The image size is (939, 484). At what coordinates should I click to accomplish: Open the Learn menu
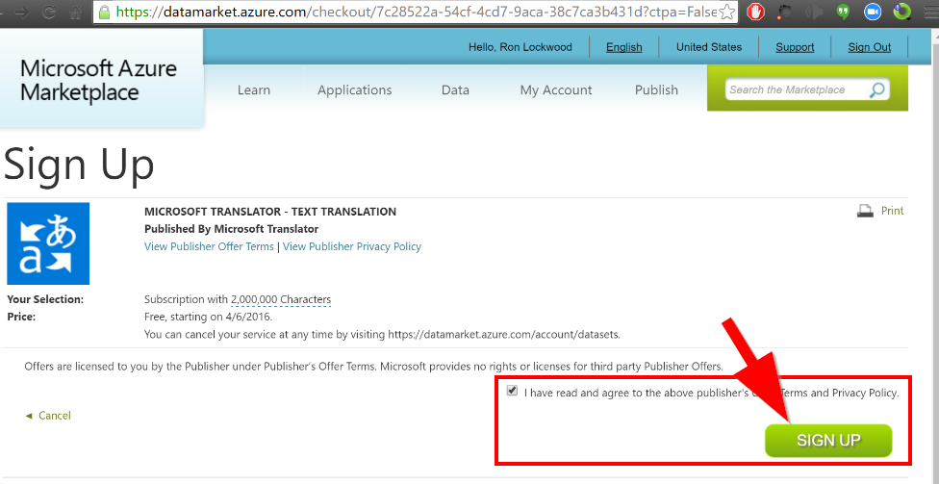[x=254, y=89]
